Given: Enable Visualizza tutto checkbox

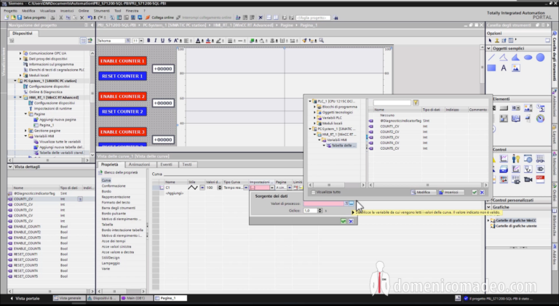Looking at the screenshot, I should [x=314, y=192].
